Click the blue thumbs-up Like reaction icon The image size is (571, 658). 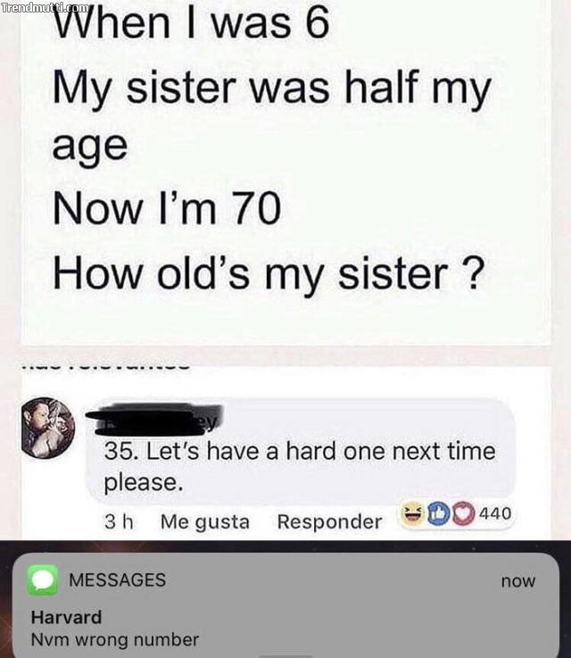[438, 513]
